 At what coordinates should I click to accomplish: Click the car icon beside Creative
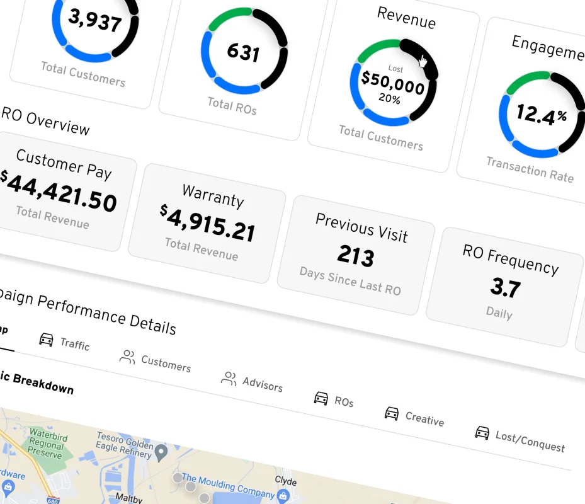point(392,413)
